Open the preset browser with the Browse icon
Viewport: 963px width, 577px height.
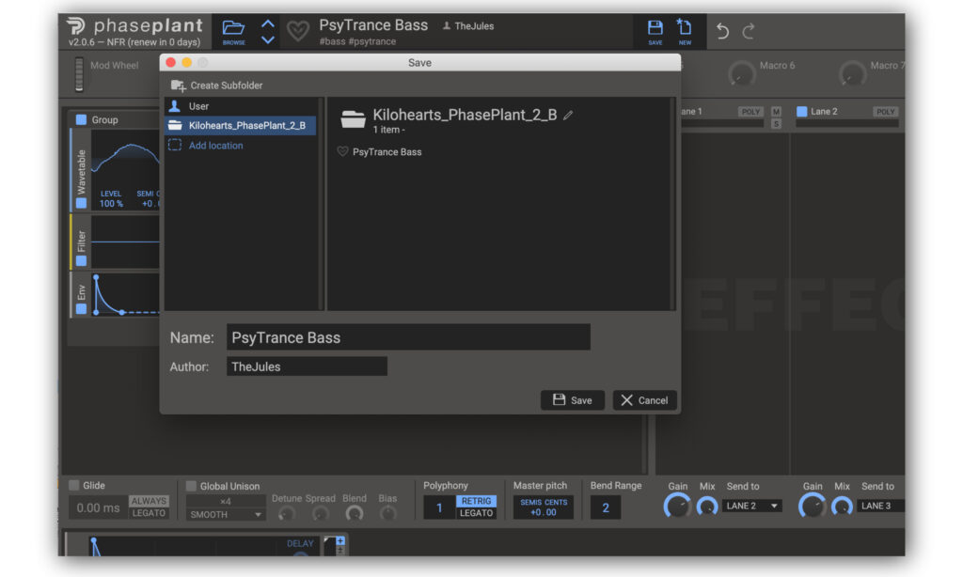pyautogui.click(x=233, y=31)
